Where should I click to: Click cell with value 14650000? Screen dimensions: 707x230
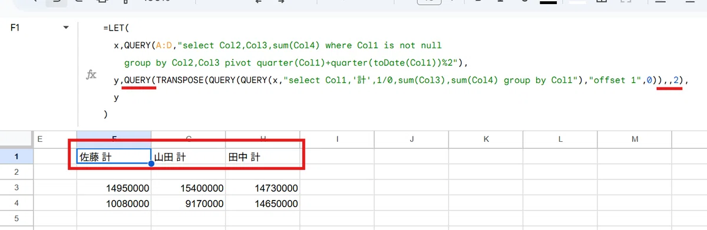[263, 203]
